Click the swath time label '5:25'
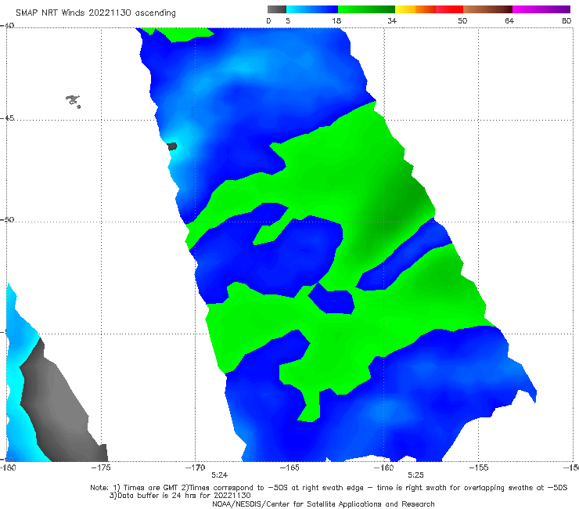This screenshot has width=579, height=509. tap(415, 475)
